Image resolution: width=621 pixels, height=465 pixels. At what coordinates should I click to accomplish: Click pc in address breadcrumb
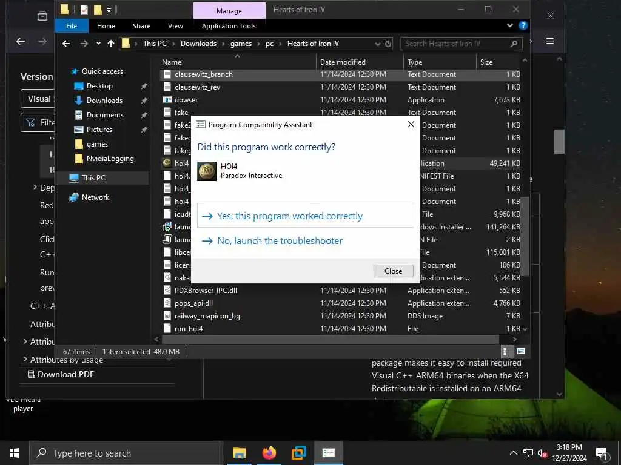pos(269,44)
